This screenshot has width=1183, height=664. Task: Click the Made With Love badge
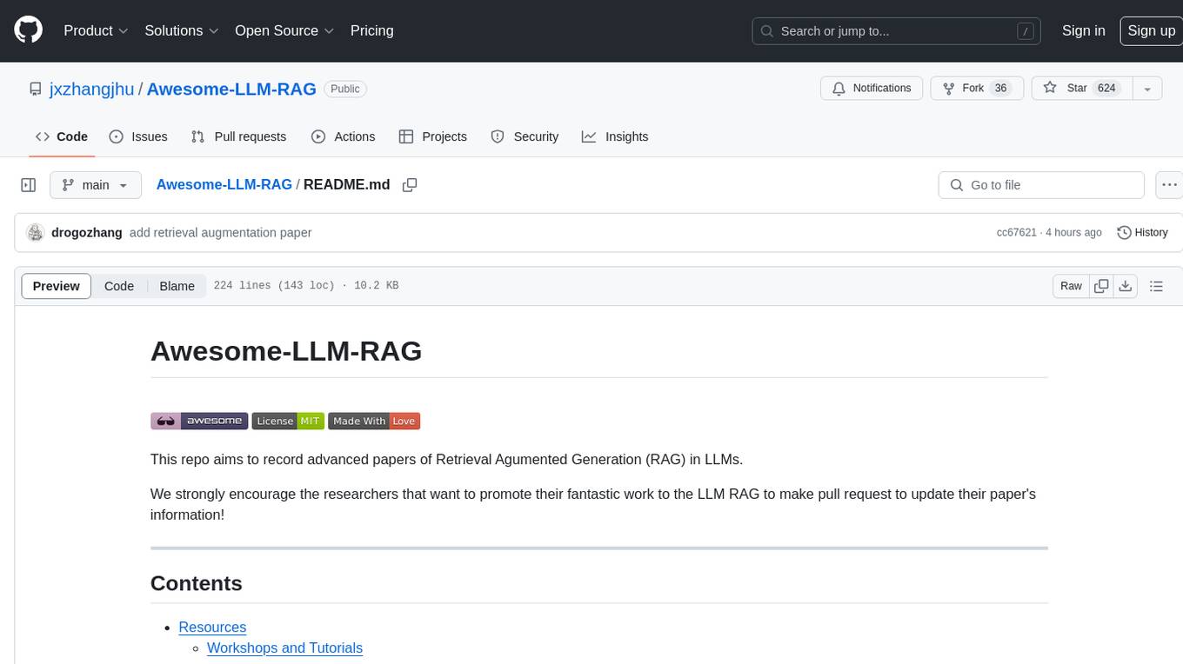point(374,421)
